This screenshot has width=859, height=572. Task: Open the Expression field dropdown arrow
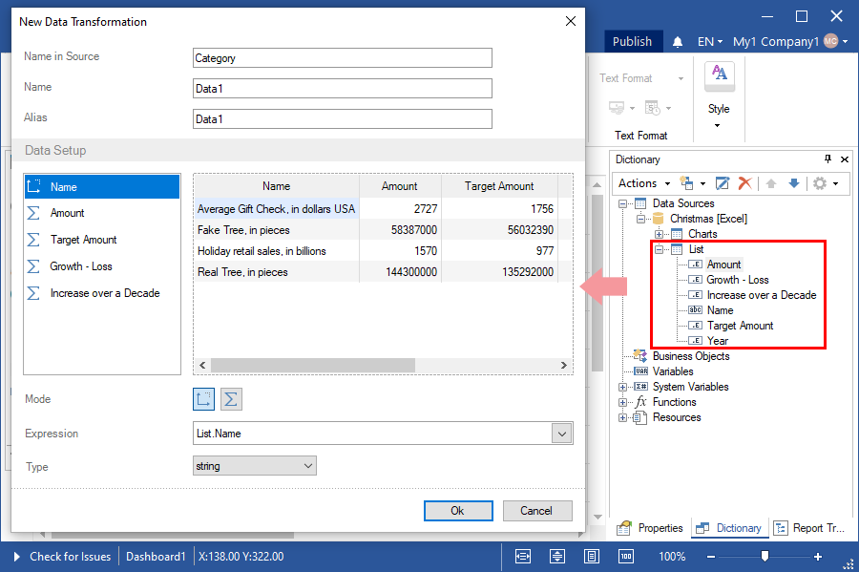pyautogui.click(x=562, y=434)
